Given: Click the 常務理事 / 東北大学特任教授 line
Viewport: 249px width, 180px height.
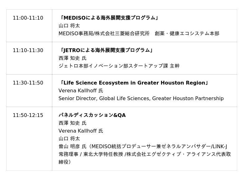Looking at the screenshot, I should tap(145, 154).
